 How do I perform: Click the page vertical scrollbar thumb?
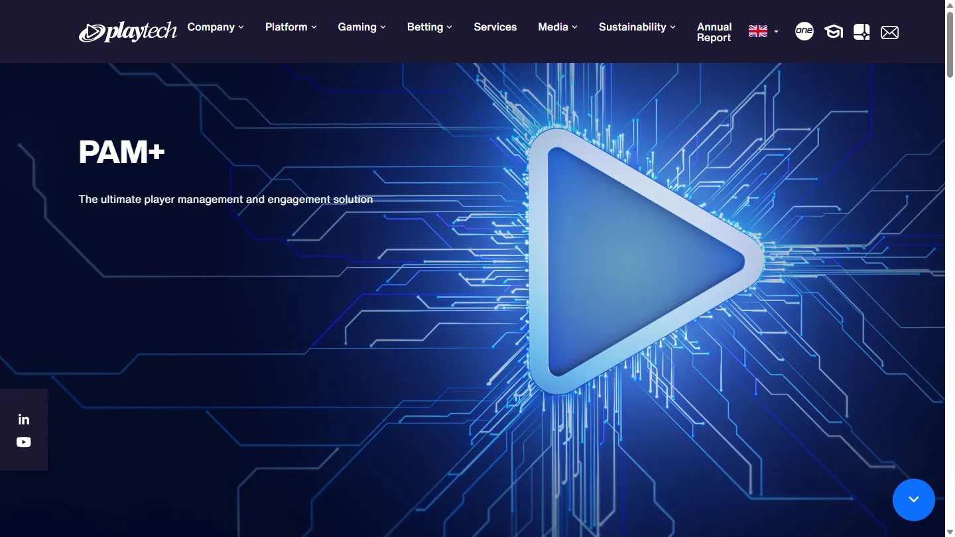[950, 44]
